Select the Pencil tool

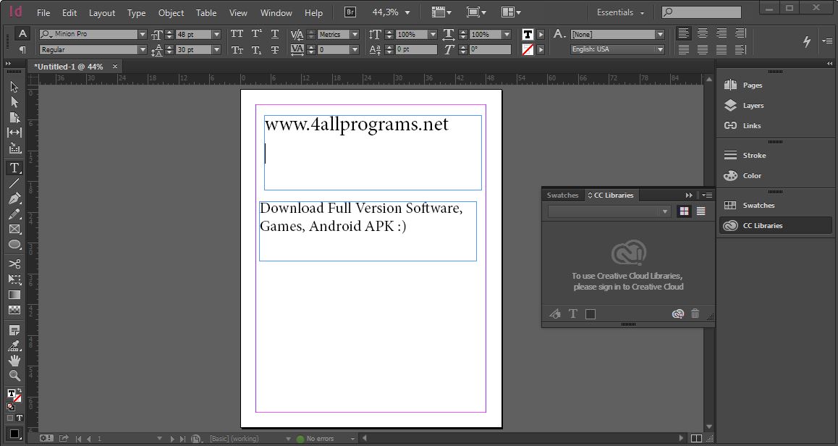14,214
